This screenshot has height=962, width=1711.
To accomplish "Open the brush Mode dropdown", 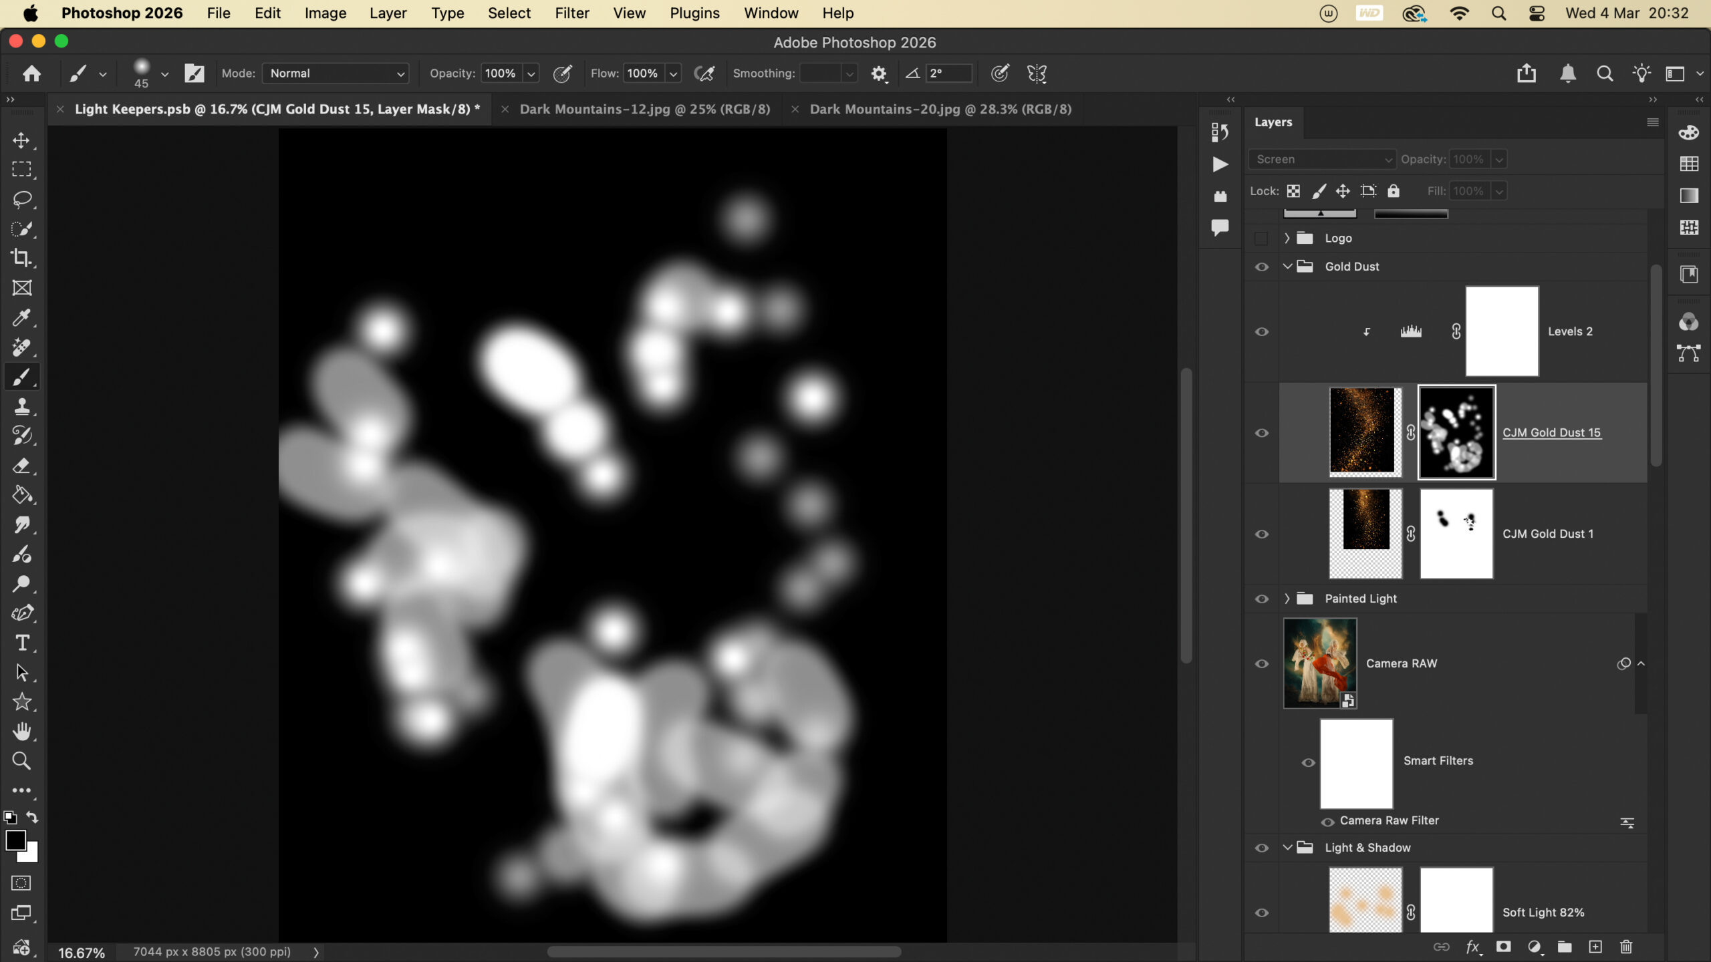I will (x=336, y=73).
